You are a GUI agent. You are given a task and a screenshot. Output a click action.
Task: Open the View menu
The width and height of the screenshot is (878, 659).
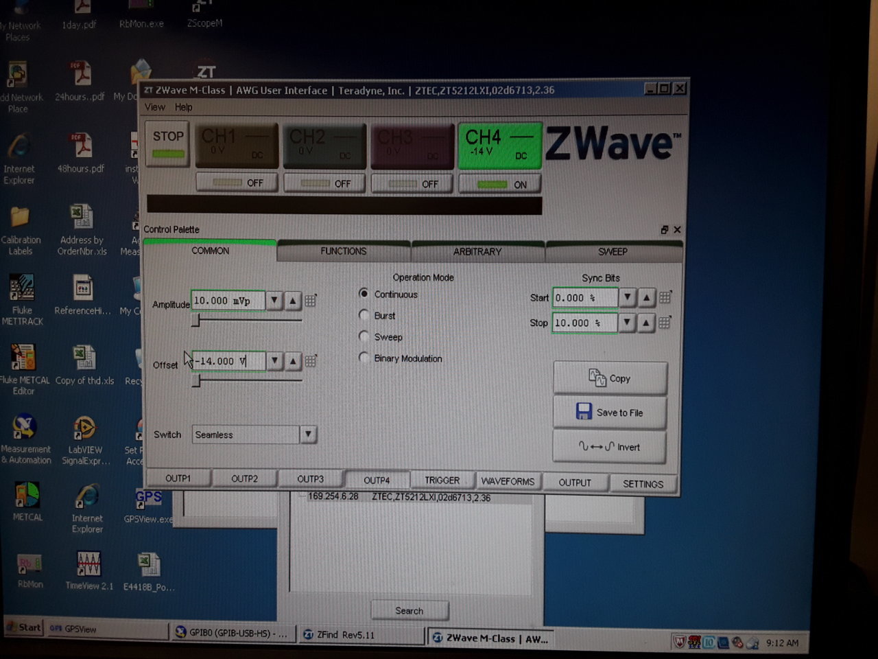click(x=154, y=107)
